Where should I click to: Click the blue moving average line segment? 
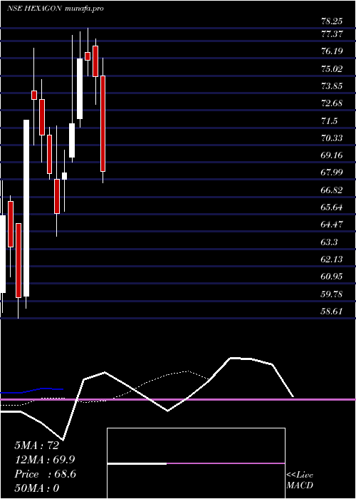32,391
